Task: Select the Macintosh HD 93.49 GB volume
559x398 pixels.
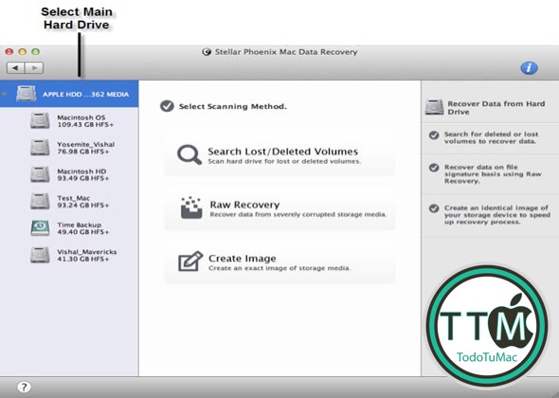Action: click(69, 174)
